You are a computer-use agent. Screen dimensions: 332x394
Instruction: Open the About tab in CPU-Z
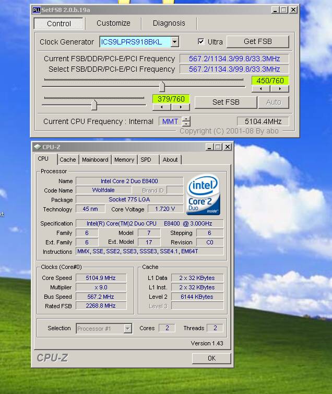click(x=170, y=160)
